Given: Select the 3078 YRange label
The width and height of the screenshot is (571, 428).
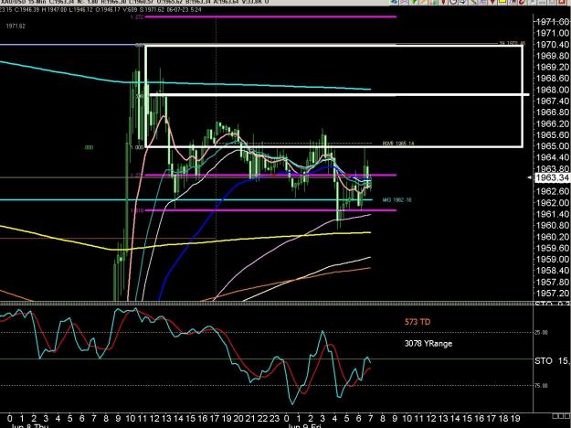Looking at the screenshot, I should tap(428, 344).
